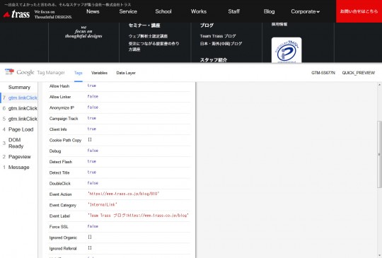The width and height of the screenshot is (382, 258).
Task: Click the Anonymize IP property
Action: point(62,107)
